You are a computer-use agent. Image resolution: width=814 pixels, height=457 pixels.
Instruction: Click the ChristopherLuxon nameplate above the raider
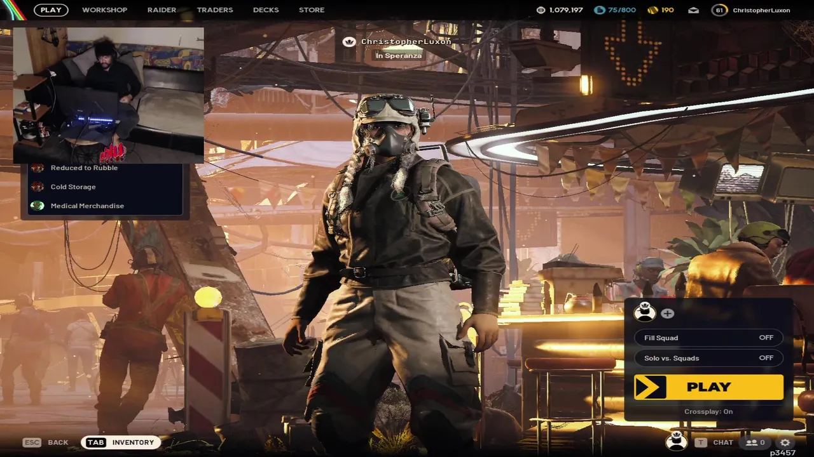click(x=406, y=41)
